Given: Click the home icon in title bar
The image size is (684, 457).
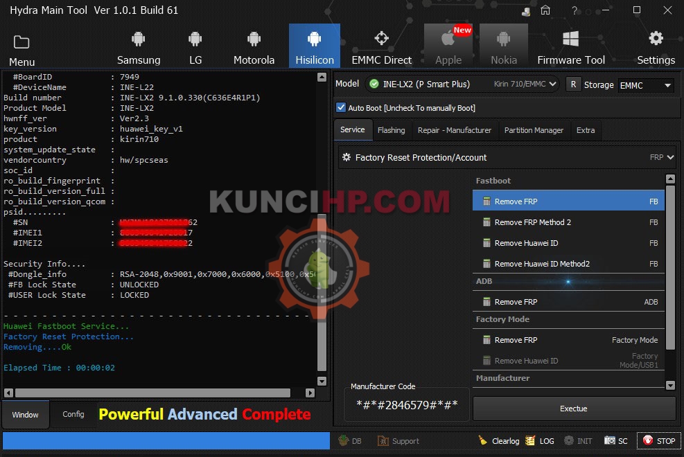Looking at the screenshot, I should [x=545, y=10].
